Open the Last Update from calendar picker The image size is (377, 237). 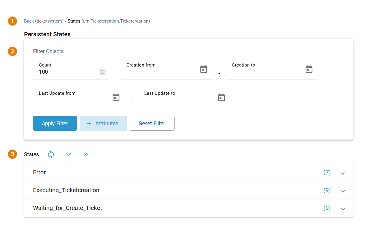(x=116, y=97)
